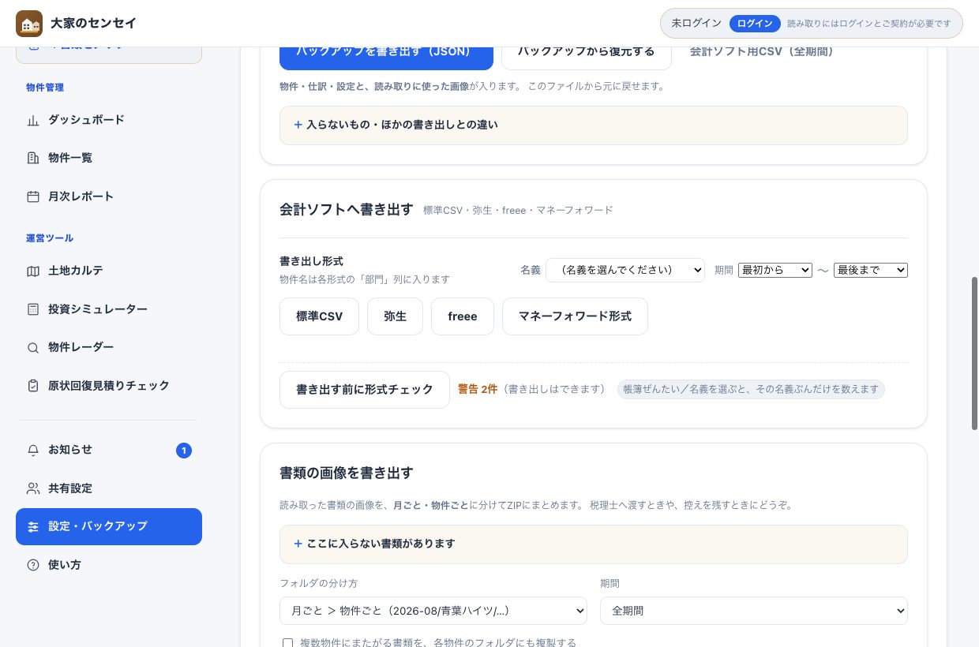Click 会計ソフト用CSV（全期間）link
Screen dimensions: 979x647
click(761, 51)
